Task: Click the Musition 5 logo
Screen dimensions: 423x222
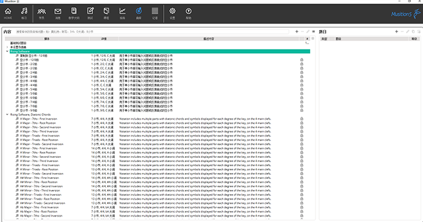Action: [405, 13]
